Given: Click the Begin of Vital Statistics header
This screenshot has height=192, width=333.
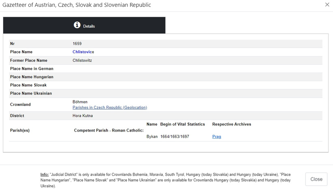Looking at the screenshot, I should point(183,124).
